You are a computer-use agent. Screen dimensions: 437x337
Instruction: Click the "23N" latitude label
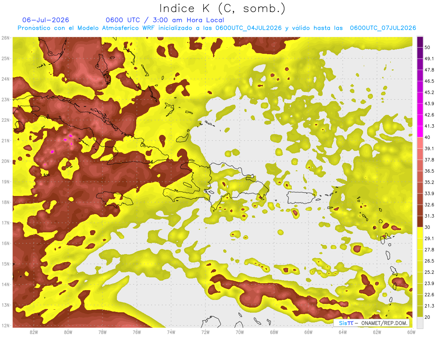[x=5, y=100]
